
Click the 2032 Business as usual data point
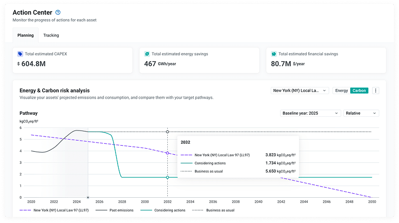(x=167, y=131)
